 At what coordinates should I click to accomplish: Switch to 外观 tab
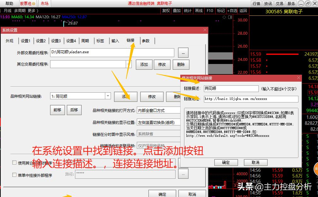click(x=9, y=41)
